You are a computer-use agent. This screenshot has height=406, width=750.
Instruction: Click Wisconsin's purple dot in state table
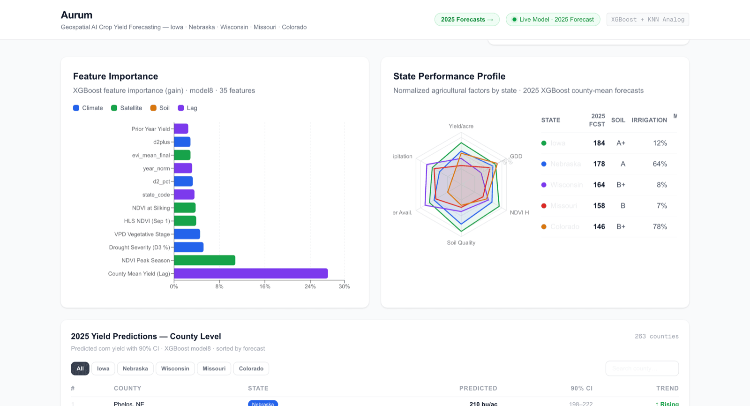(x=544, y=185)
